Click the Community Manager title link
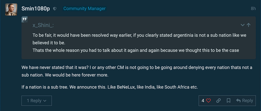The image size is (261, 111). click(x=84, y=9)
